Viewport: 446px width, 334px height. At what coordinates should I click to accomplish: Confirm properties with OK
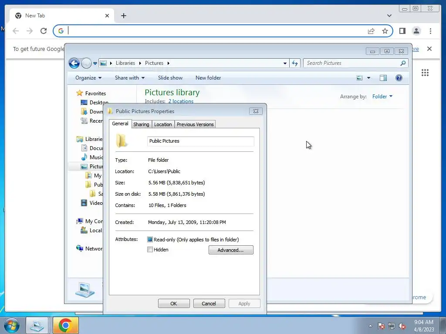tap(174, 304)
